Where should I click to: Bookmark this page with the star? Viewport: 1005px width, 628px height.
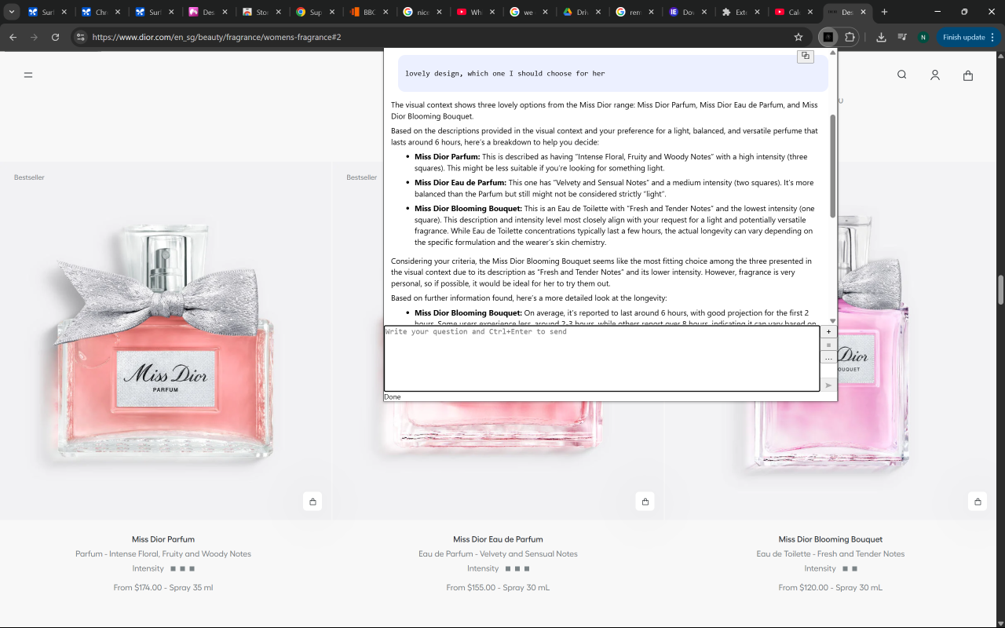click(x=799, y=37)
